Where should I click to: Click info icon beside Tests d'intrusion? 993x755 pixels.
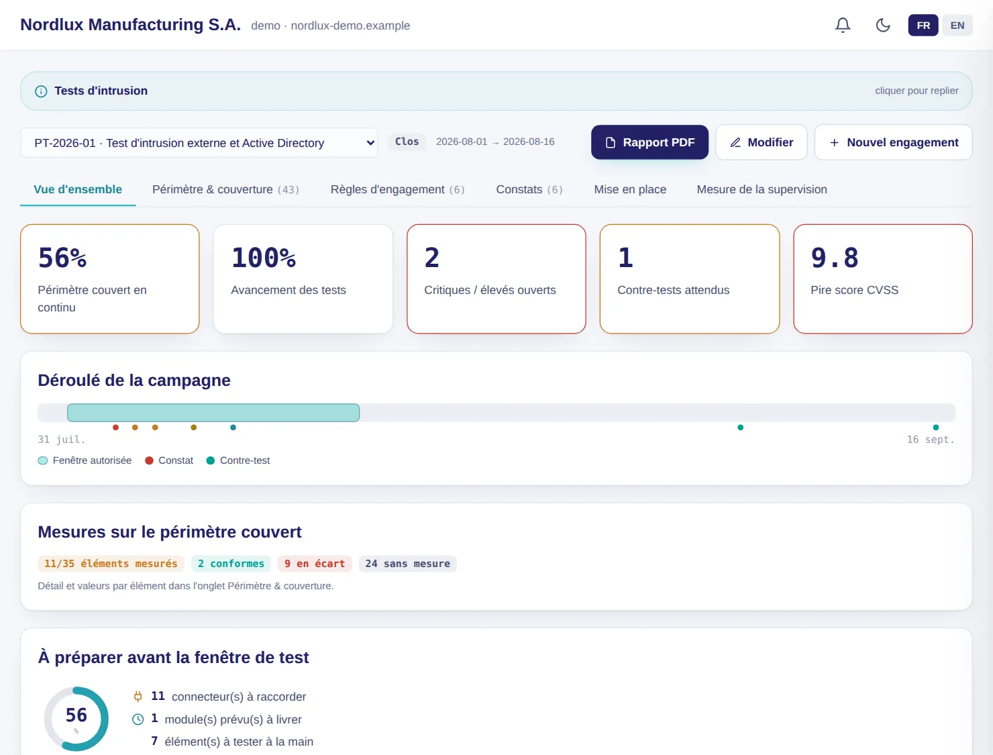41,91
